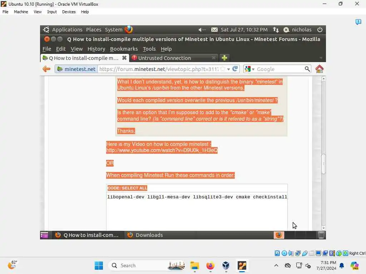The image size is (366, 274).
Task: Click the page scrollbar up arrow
Action: coord(323,79)
